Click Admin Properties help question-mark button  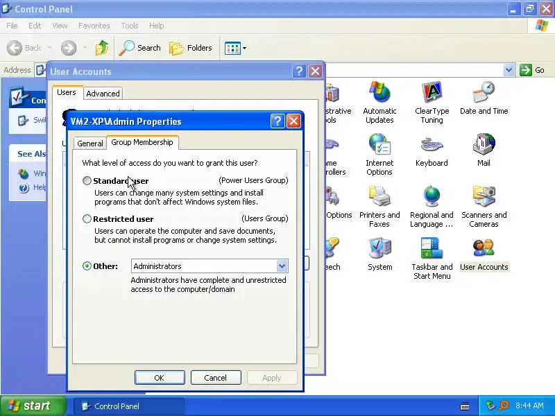277,121
